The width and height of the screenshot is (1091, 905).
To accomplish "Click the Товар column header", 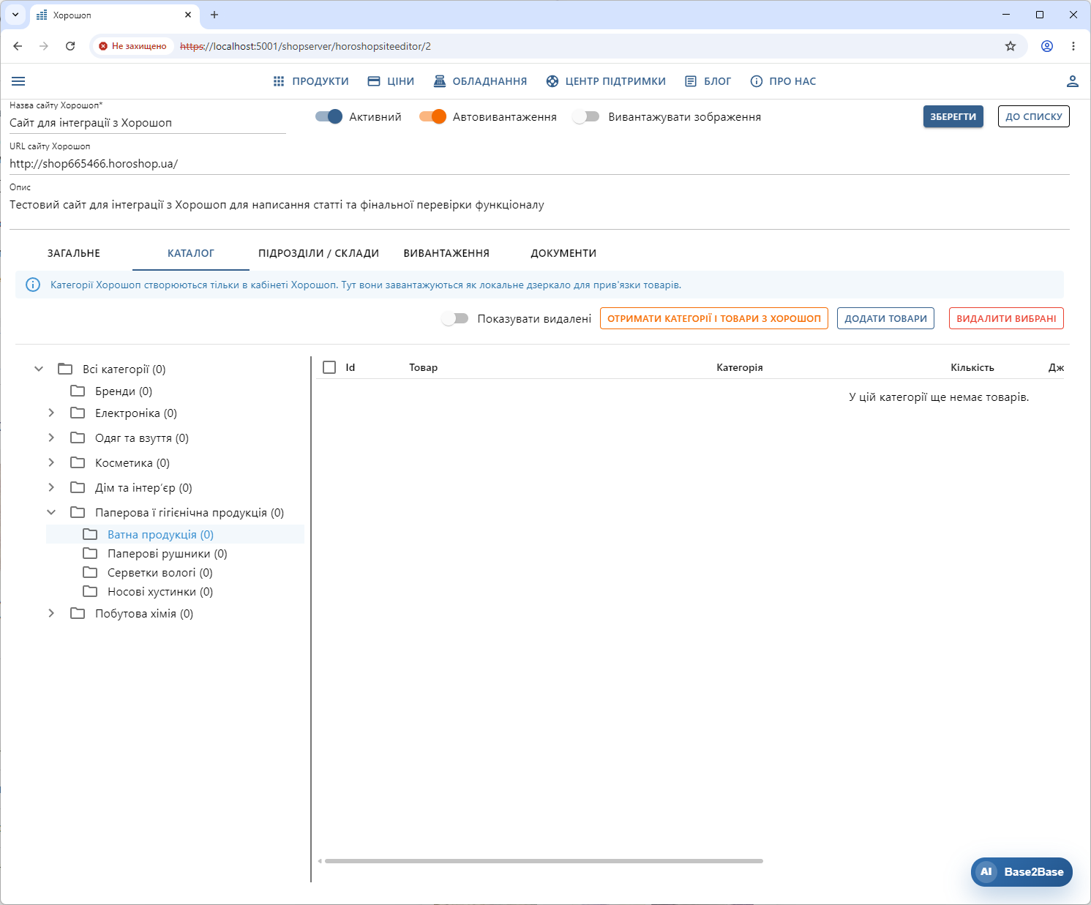I will coord(423,367).
